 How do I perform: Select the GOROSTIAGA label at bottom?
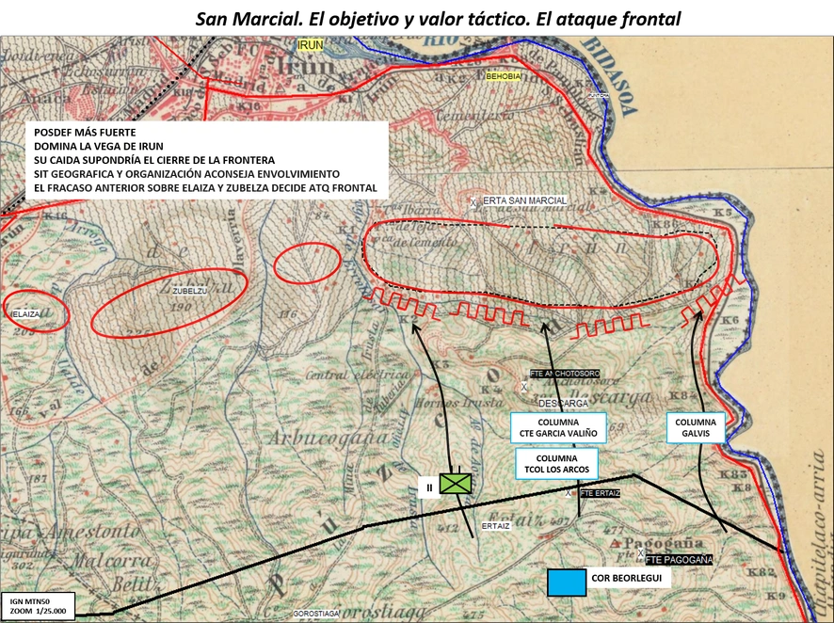pos(316,614)
